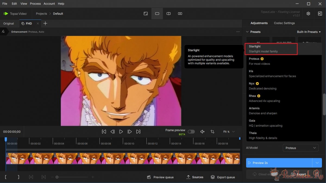
Task: Open the settings gear
Action: (x=308, y=14)
